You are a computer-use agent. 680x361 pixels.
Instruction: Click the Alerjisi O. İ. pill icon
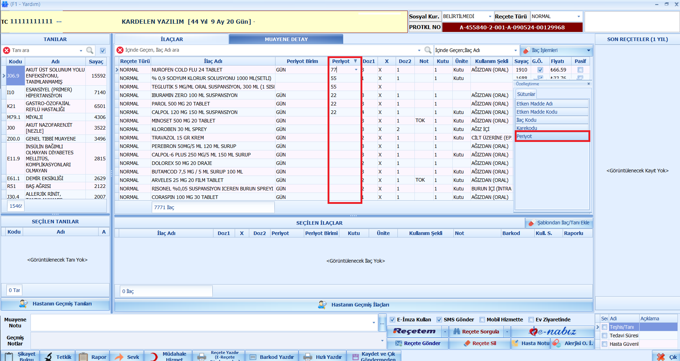click(557, 343)
